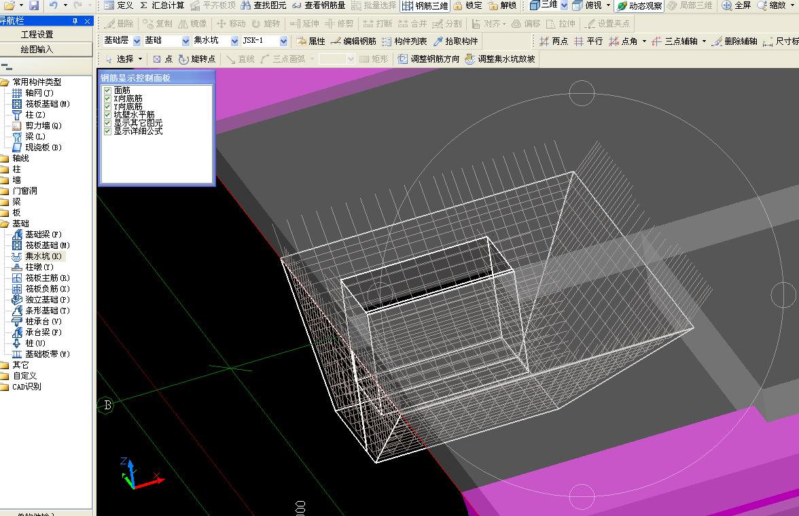Screen dimensions: 799x516
Task: Open the 集水坑 component type dropdown
Action: coord(234,41)
